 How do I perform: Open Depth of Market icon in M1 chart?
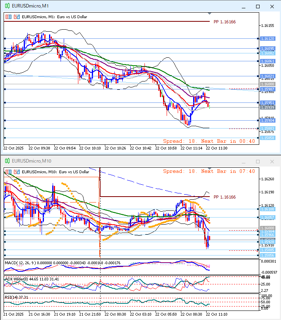(17, 17)
